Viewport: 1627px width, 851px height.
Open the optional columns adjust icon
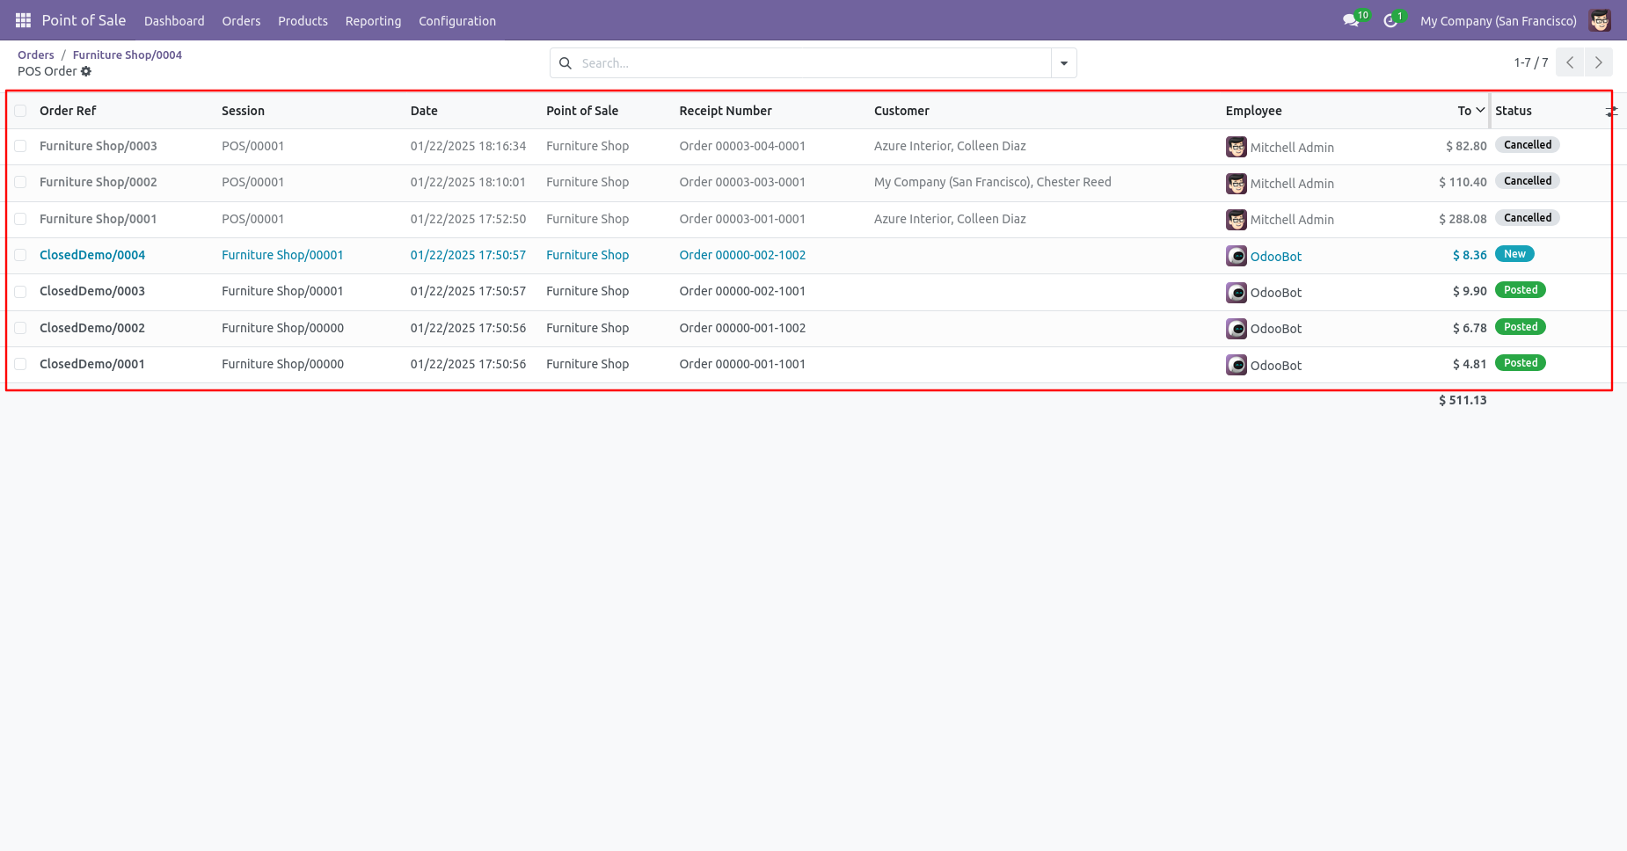coord(1611,111)
